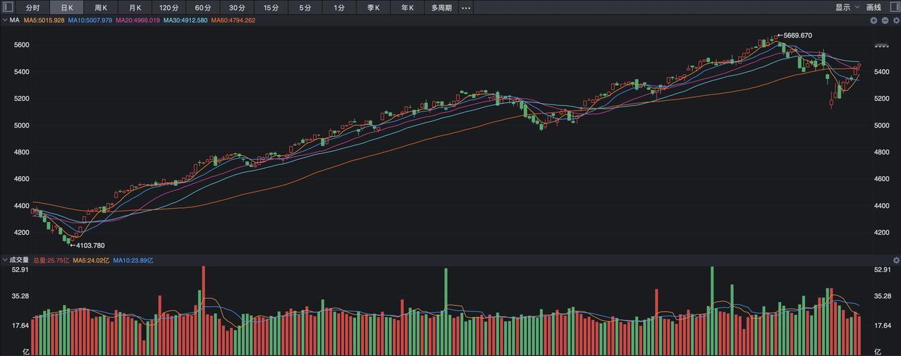Image resolution: width=901 pixels, height=356 pixels.
Task: Click the MA60 orange indicator label
Action: pyautogui.click(x=233, y=20)
